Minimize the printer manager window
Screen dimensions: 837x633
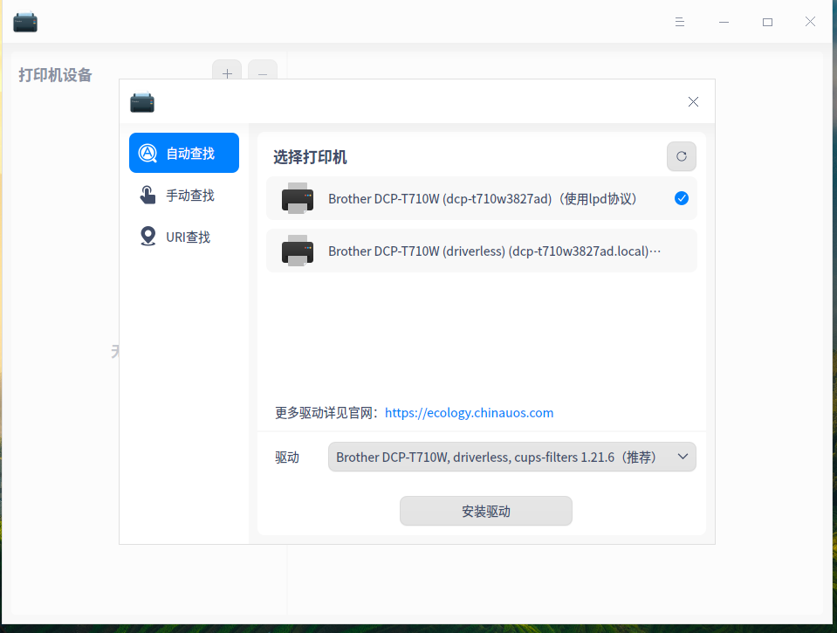(x=724, y=22)
